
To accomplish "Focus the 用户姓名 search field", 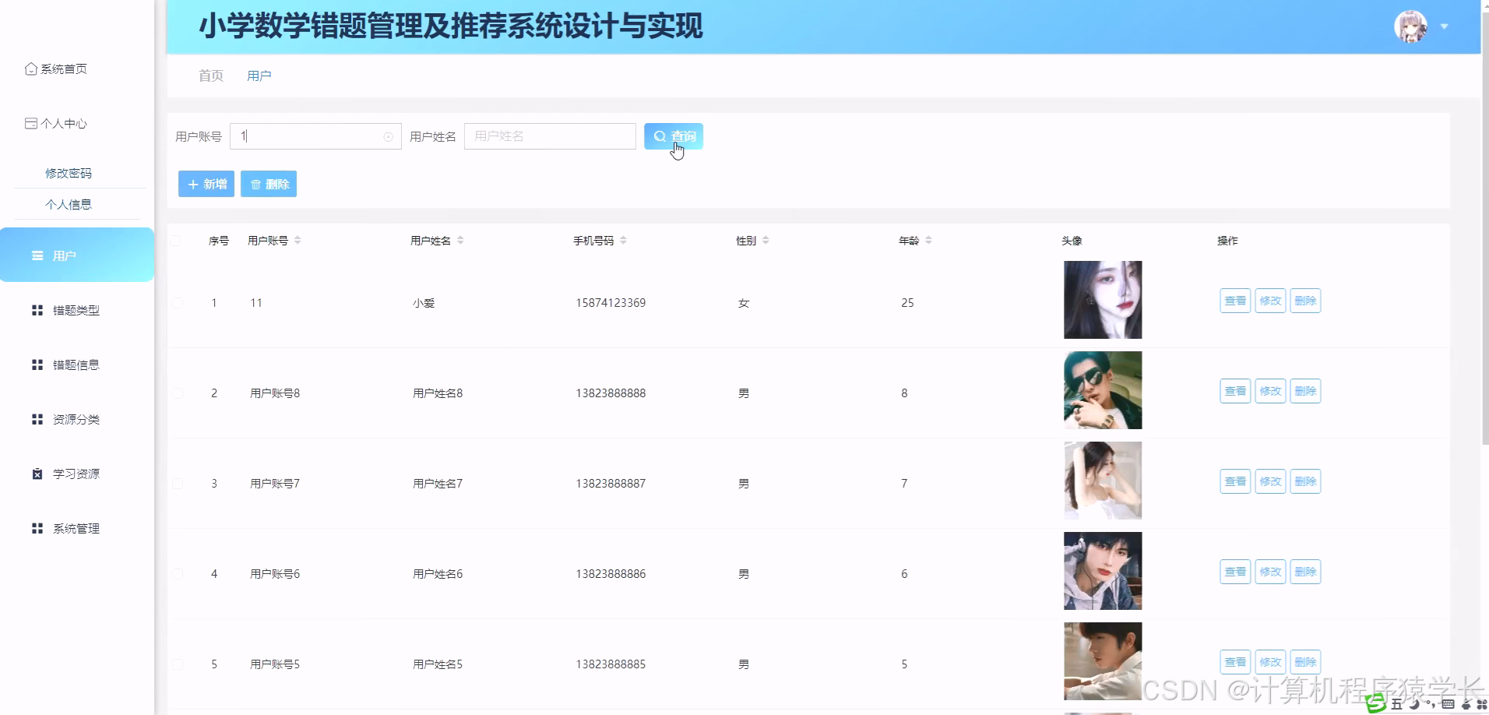I will [x=550, y=136].
